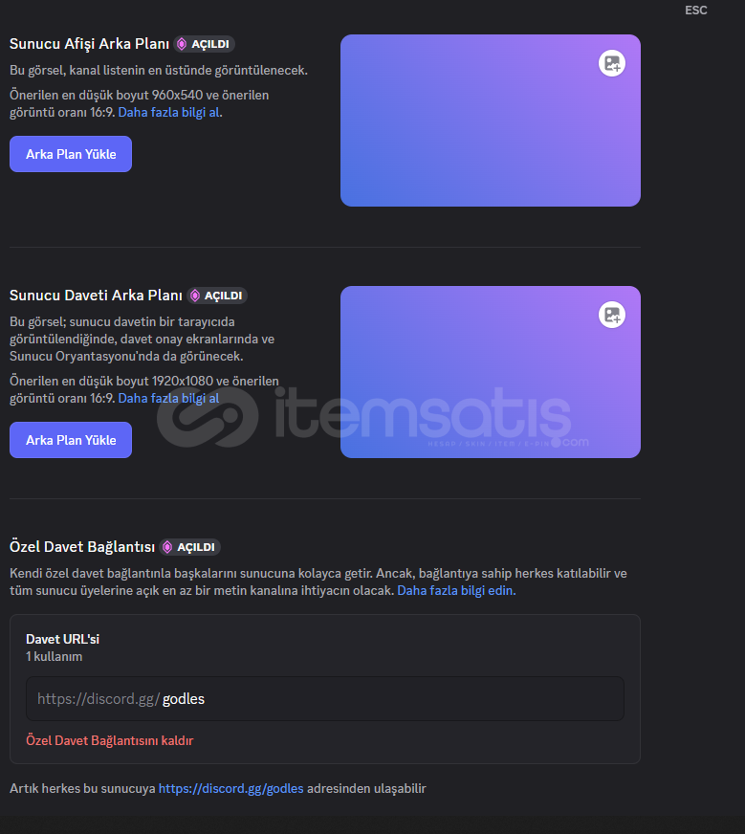This screenshot has width=745, height=834.
Task: Focus the Davet URL input containing godles
Action: coord(325,699)
